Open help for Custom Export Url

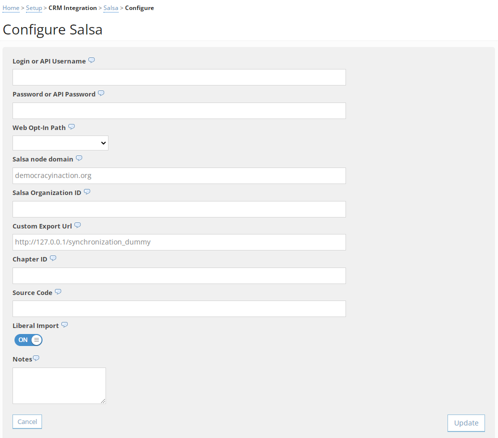(x=77, y=224)
